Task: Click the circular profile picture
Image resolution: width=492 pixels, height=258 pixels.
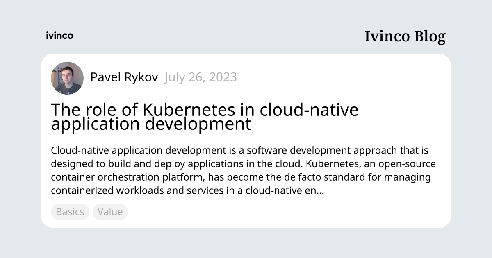Action: click(67, 78)
